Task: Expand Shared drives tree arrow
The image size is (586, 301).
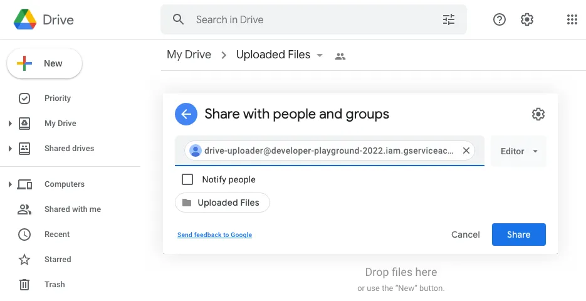Action: click(x=10, y=149)
